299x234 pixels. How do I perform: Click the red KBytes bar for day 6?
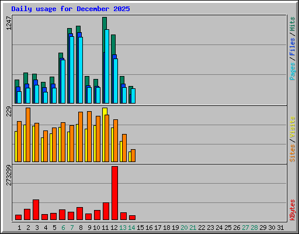(x=62, y=215)
